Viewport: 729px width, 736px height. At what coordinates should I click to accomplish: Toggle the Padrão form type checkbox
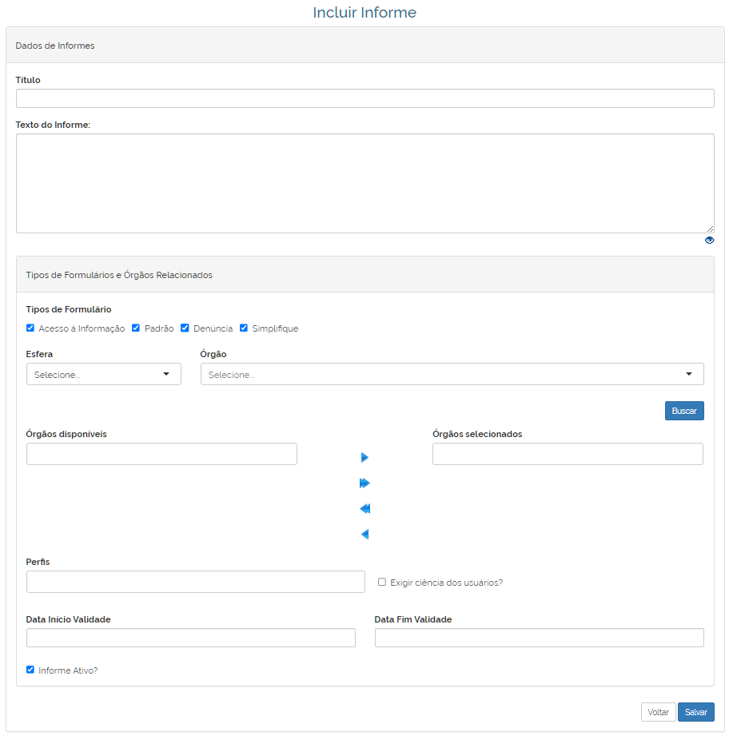[x=136, y=328]
